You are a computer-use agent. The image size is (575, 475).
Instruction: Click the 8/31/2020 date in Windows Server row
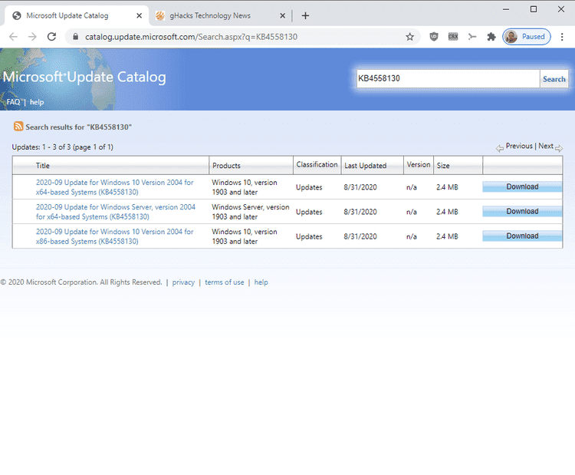tap(360, 212)
